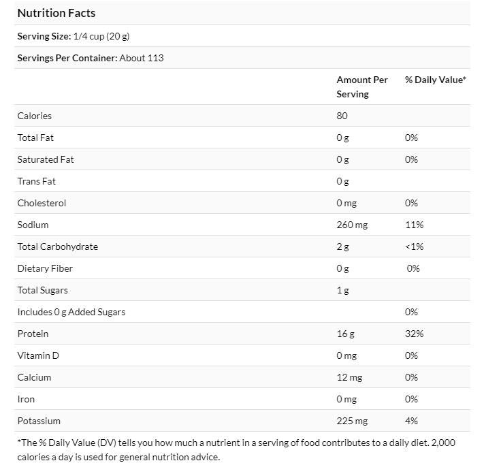484x463 pixels.
Task: Click the 32% protein daily value
Action: pyautogui.click(x=414, y=334)
